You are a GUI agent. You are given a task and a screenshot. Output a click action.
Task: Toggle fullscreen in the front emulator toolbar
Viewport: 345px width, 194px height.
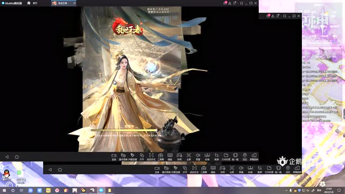pyautogui.click(x=189, y=157)
